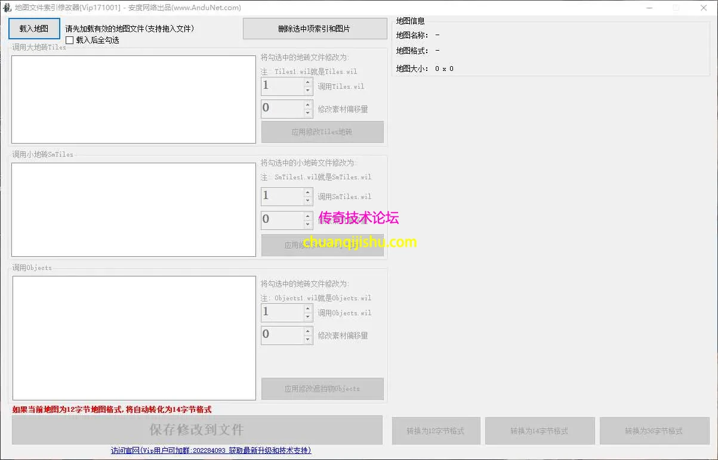The image size is (718, 460).
Task: Decrease Tiles 修改素材偏移量 with down arrow
Action: click(308, 113)
